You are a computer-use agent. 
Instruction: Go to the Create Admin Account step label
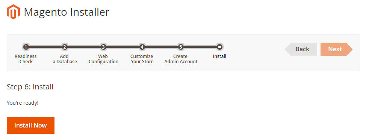tap(181, 59)
